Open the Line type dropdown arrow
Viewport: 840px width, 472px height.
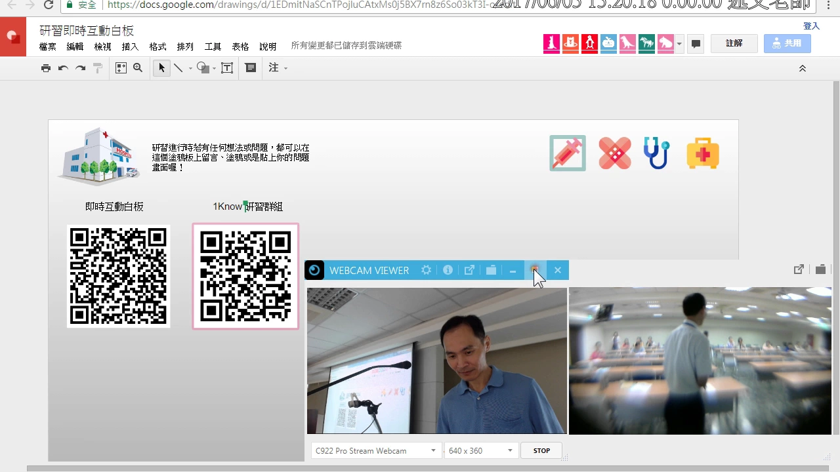190,68
